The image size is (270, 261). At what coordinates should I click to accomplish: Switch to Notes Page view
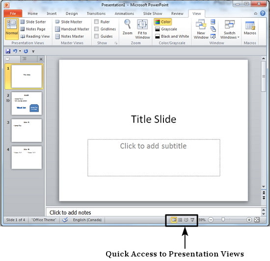(x=33, y=29)
